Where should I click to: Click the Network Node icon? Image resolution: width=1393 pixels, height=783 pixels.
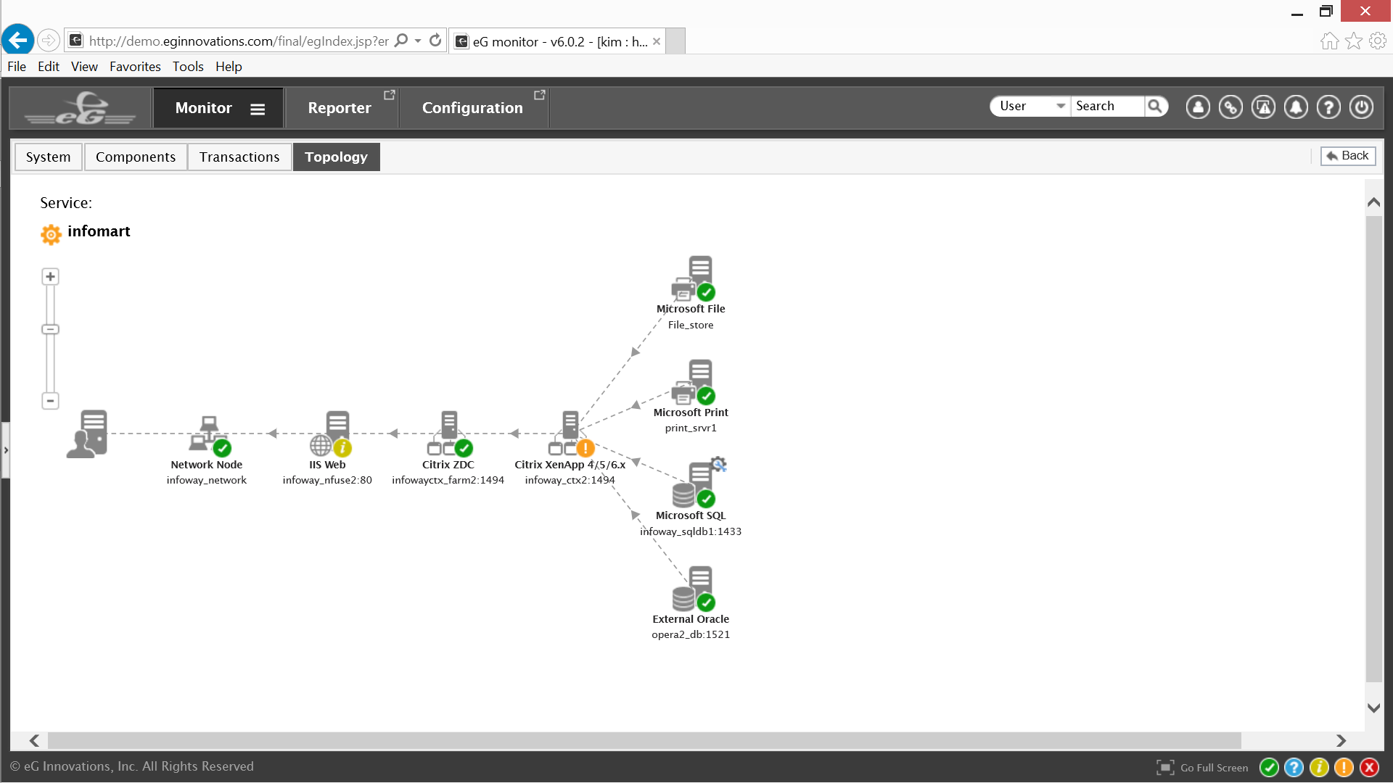pos(210,435)
